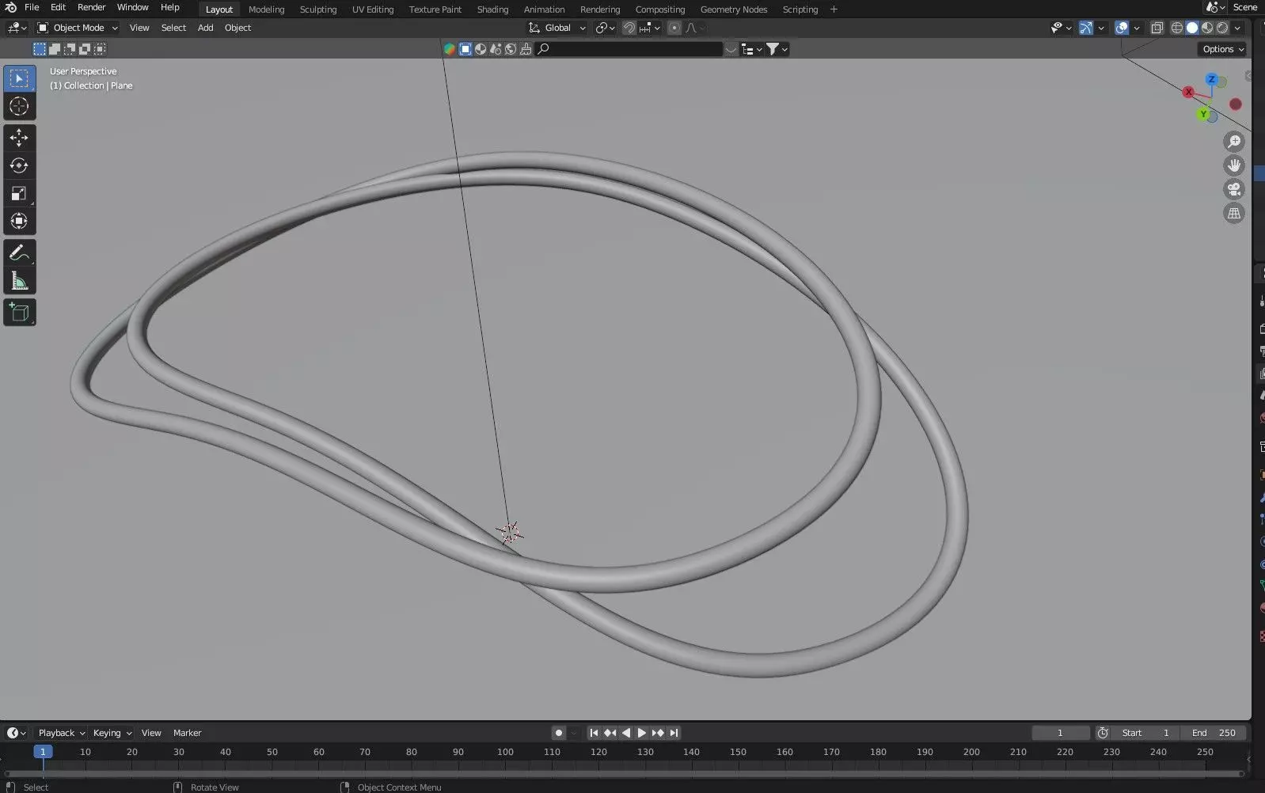This screenshot has width=1265, height=793.
Task: Click the Z axis on navigation gizmo
Action: pyautogui.click(x=1211, y=79)
